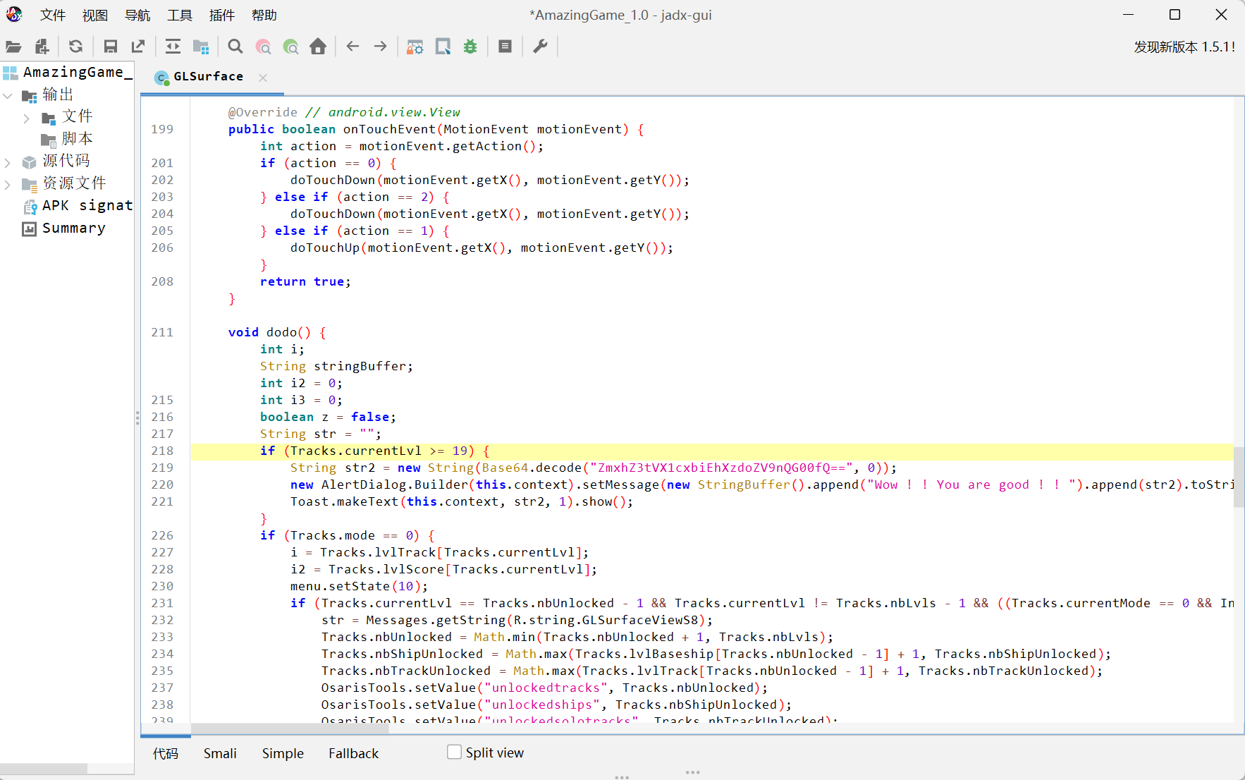The height and width of the screenshot is (780, 1245).
Task: Click the @Override annotation
Action: click(263, 112)
